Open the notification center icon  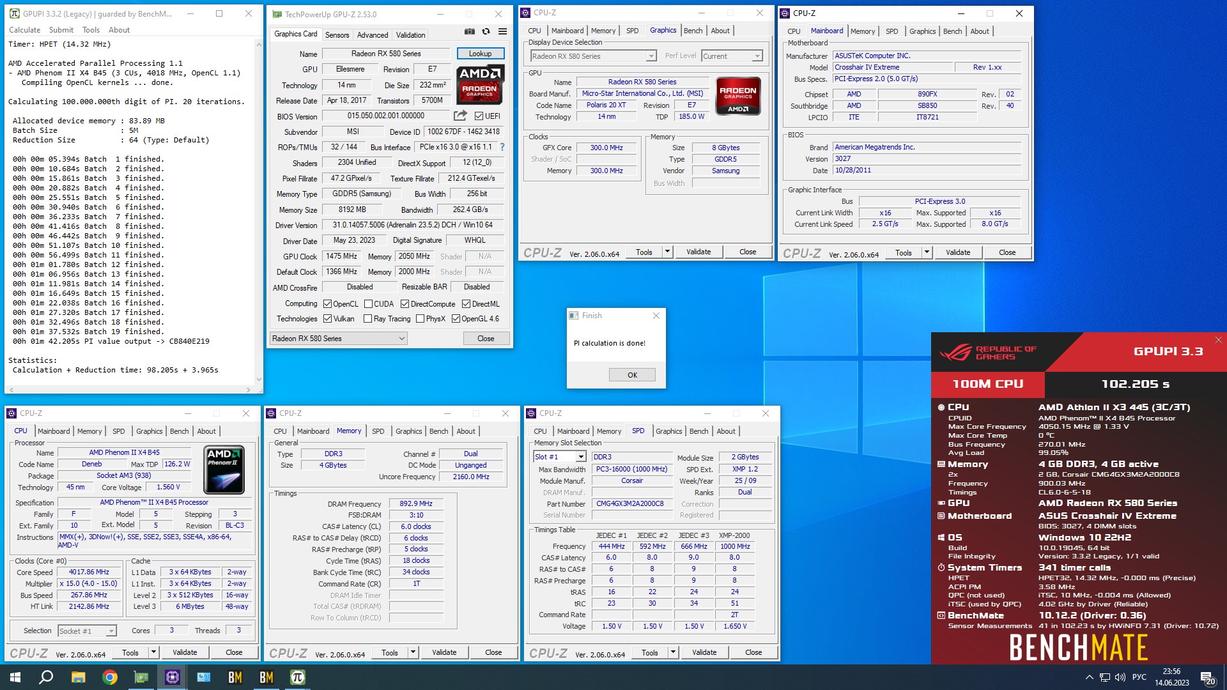pos(1208,677)
